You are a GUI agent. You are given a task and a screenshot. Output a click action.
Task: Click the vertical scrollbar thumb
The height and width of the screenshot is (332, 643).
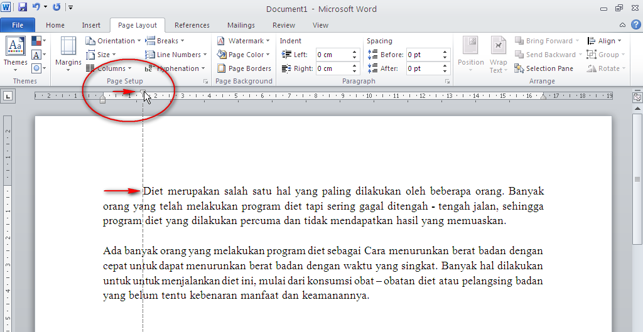638,178
